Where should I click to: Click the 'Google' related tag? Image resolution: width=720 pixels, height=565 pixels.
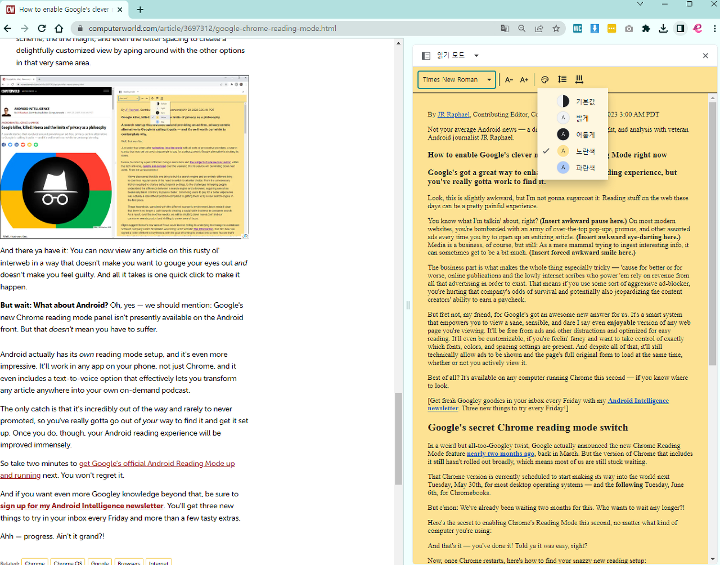click(x=100, y=562)
